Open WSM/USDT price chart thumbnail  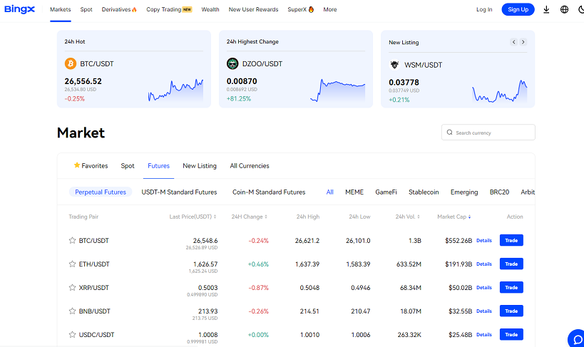pyautogui.click(x=499, y=91)
